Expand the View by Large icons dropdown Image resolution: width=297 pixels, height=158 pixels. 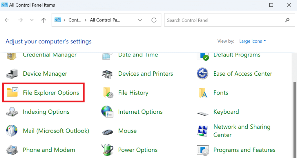coord(253,41)
